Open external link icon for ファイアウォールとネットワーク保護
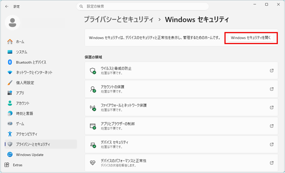The image size is (285, 173). click(272, 107)
